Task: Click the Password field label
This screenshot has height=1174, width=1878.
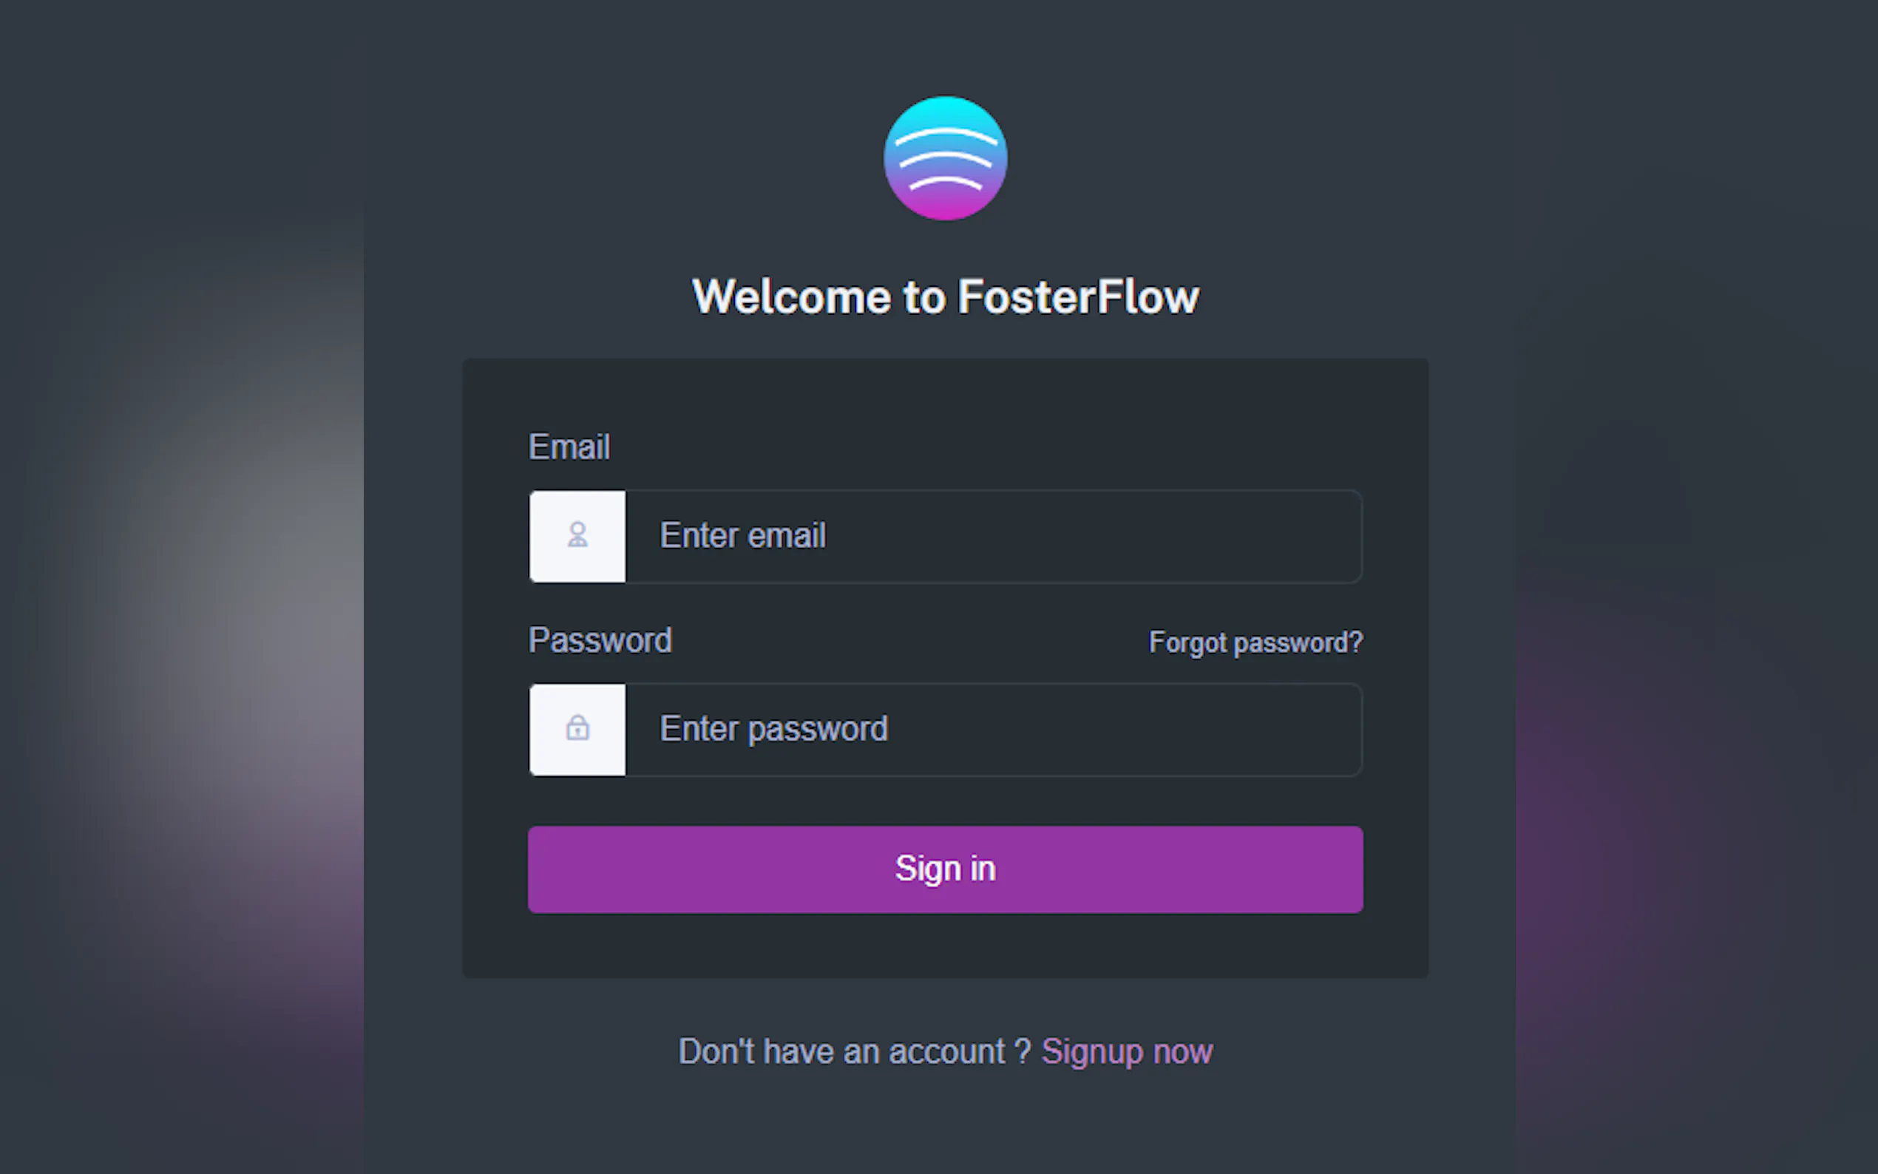Action: coord(600,640)
